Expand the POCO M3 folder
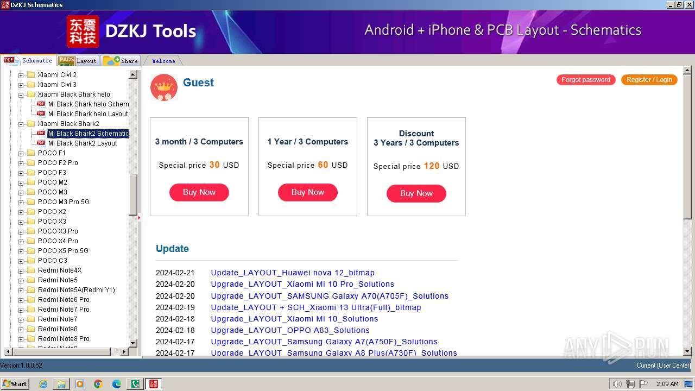The width and height of the screenshot is (695, 391). point(21,192)
